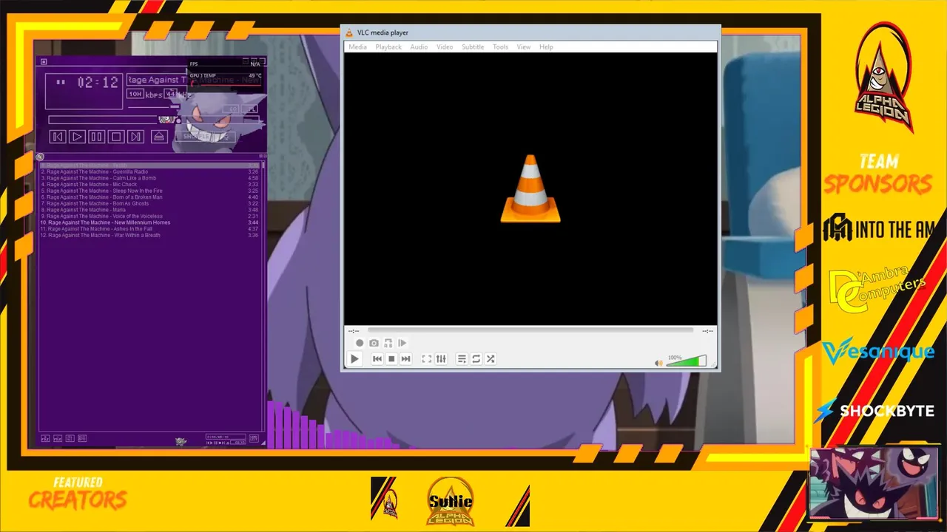Toggle VLC random shuffle
The width and height of the screenshot is (947, 532).
pos(491,359)
